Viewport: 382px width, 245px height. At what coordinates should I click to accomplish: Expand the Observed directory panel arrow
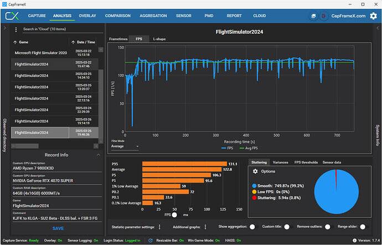pyautogui.click(x=4, y=28)
